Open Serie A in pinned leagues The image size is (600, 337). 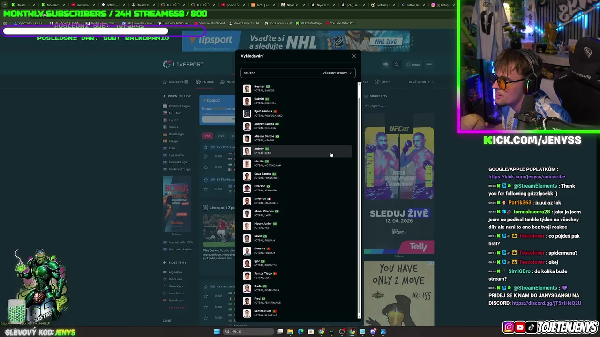pos(171,127)
